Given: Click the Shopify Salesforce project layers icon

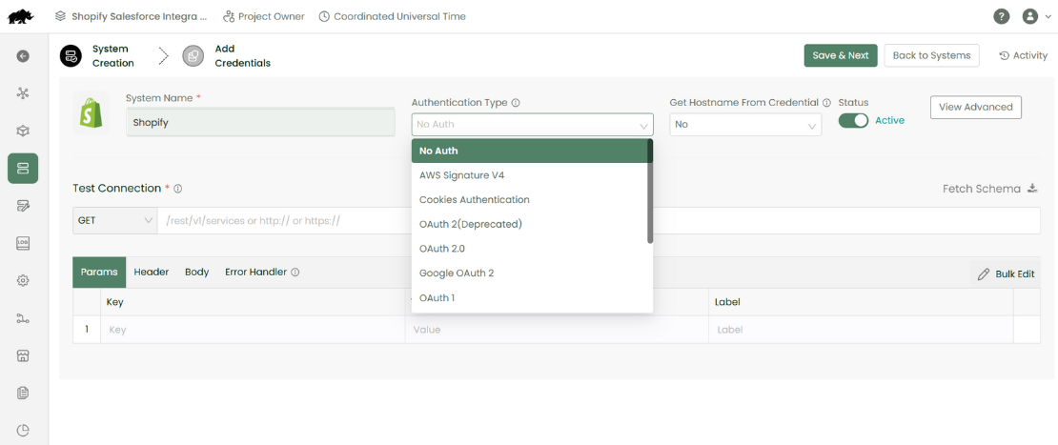Looking at the screenshot, I should [61, 16].
